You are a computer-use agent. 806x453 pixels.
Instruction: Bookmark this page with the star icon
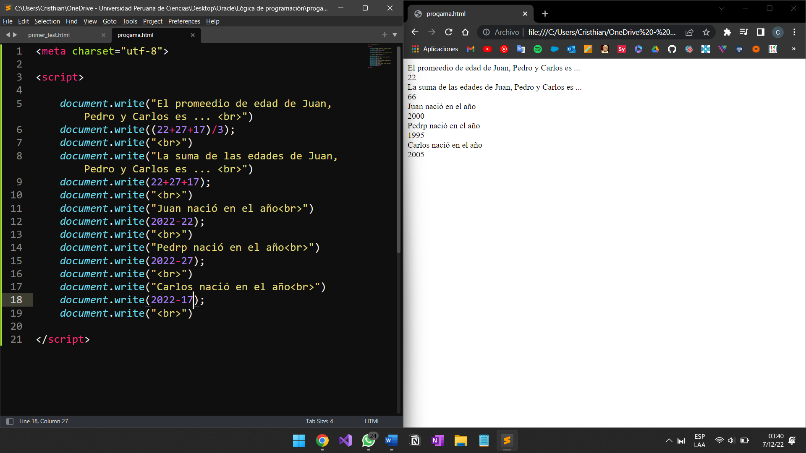tap(706, 32)
